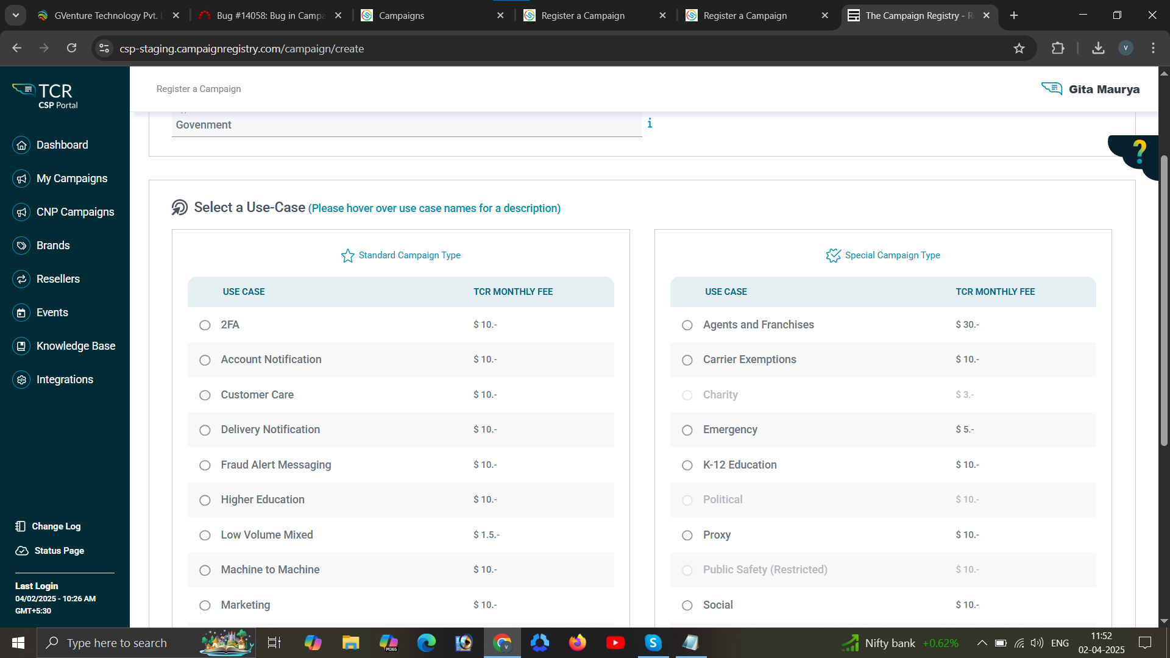The image size is (1170, 658).
Task: Select the Fraud Alert Messaging radio button
Action: tap(205, 465)
